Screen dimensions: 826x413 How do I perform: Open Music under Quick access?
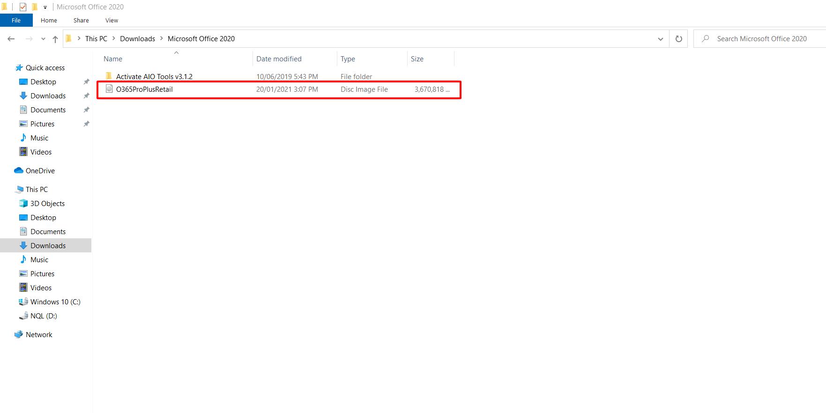point(39,138)
